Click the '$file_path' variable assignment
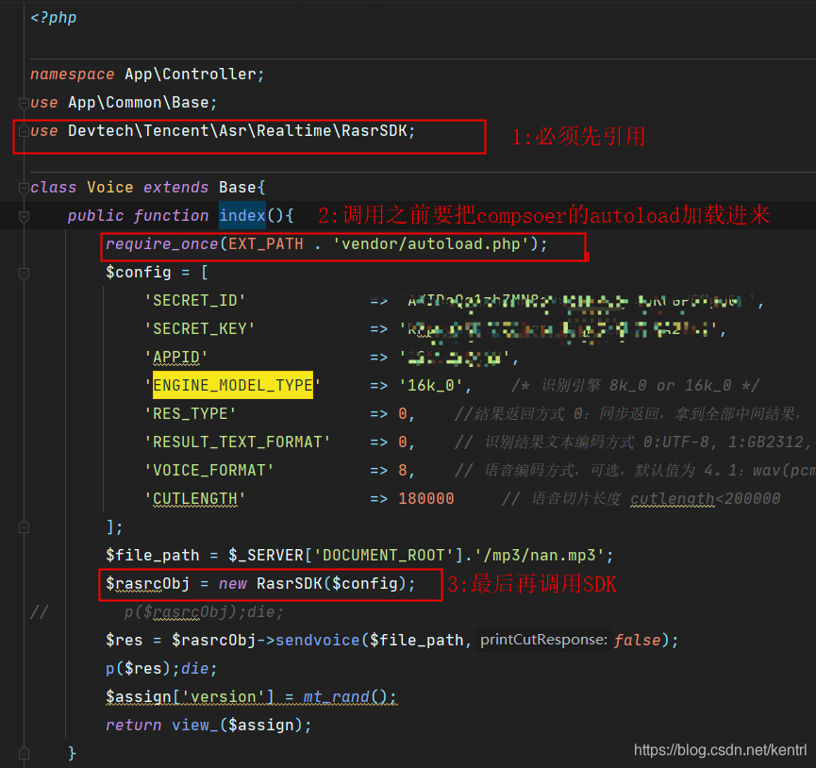 click(153, 555)
